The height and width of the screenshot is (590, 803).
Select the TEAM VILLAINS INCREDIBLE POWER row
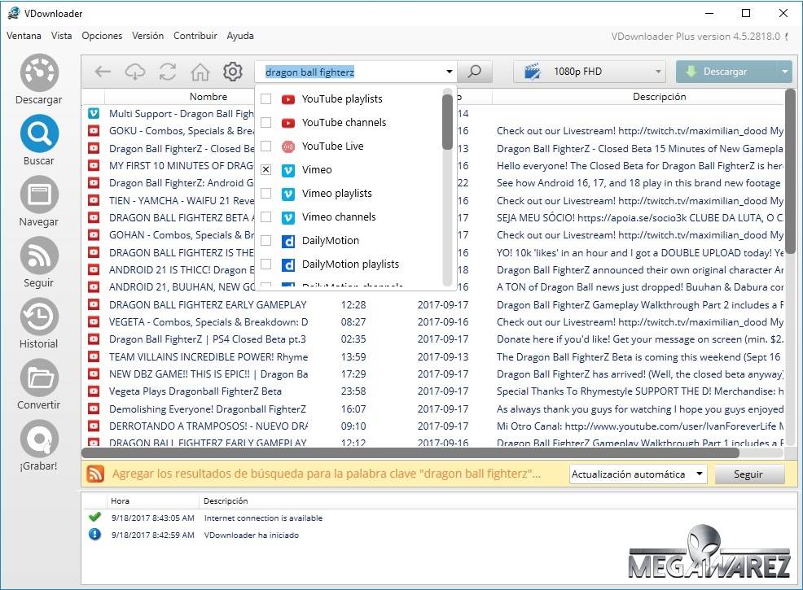433,357
